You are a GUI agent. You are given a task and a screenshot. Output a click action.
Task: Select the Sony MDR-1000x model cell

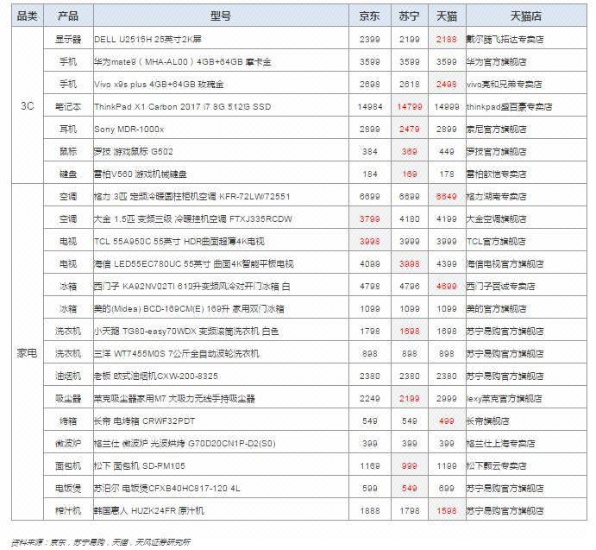click(x=221, y=129)
